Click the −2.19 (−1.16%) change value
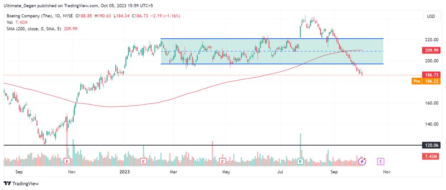Image resolution: width=446 pixels, height=190 pixels. pyautogui.click(x=165, y=16)
